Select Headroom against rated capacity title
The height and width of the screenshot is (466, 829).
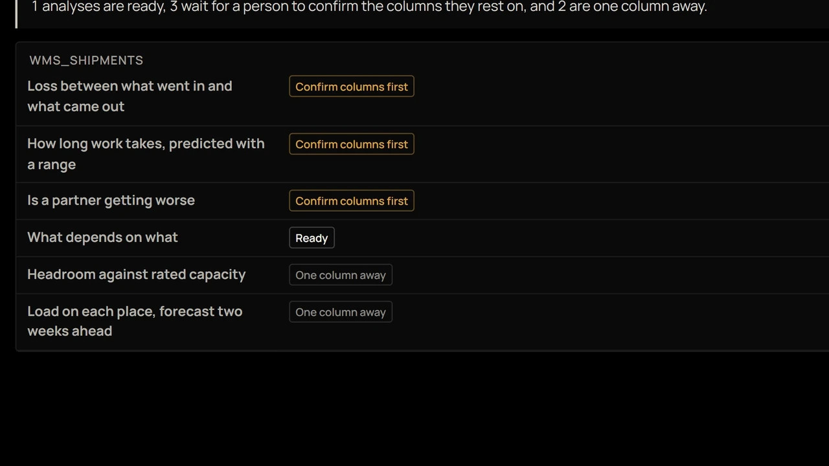tap(136, 274)
